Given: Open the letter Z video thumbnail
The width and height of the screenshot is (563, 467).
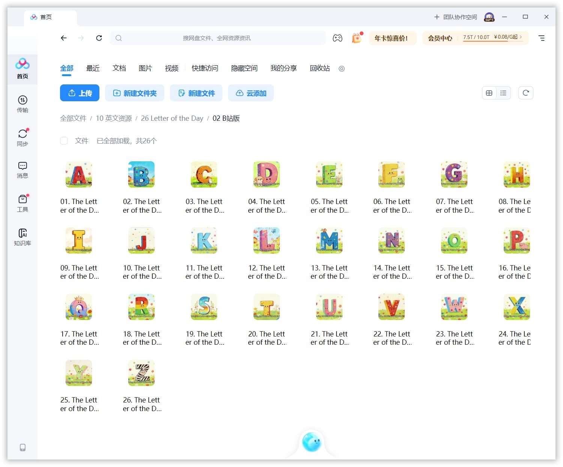Looking at the screenshot, I should pyautogui.click(x=141, y=373).
